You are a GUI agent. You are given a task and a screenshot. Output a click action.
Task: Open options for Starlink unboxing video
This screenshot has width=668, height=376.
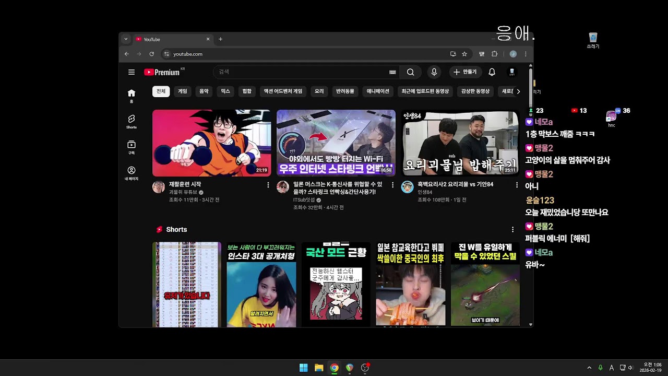pos(392,185)
